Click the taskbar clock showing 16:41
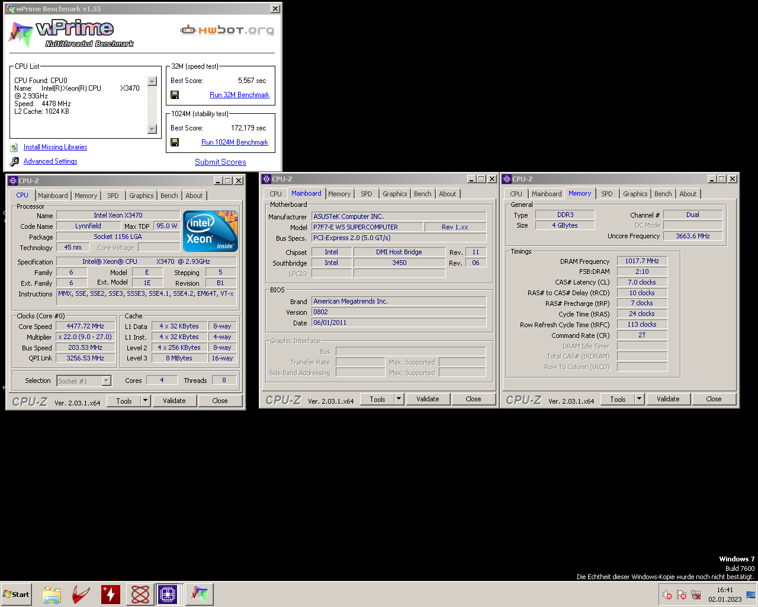Viewport: 758px width, 607px height. coord(725,590)
